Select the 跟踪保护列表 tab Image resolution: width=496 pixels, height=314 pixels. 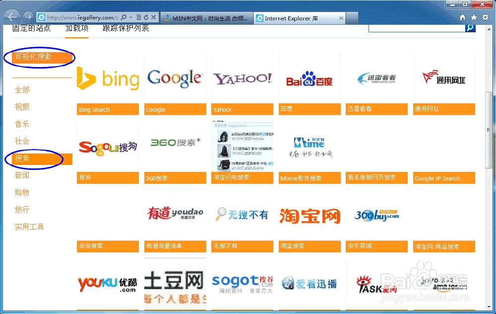(126, 28)
